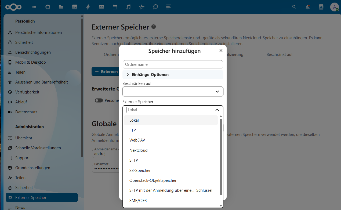Open the Mail envelope icon
This screenshot has height=210, width=341.
pyautogui.click(x=101, y=7)
